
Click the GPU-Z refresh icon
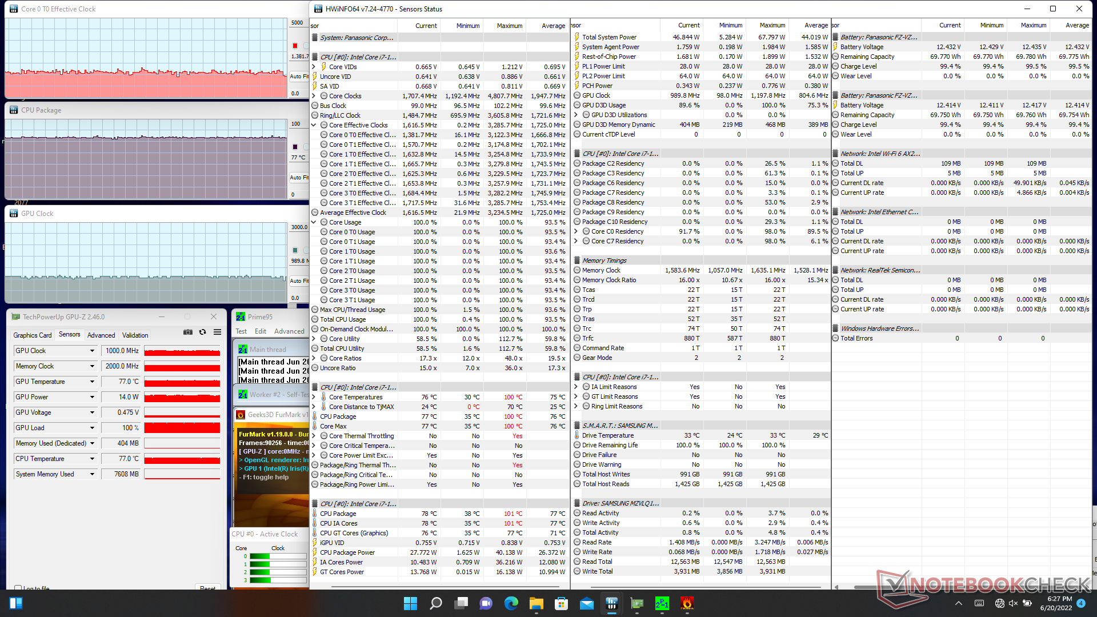202,332
